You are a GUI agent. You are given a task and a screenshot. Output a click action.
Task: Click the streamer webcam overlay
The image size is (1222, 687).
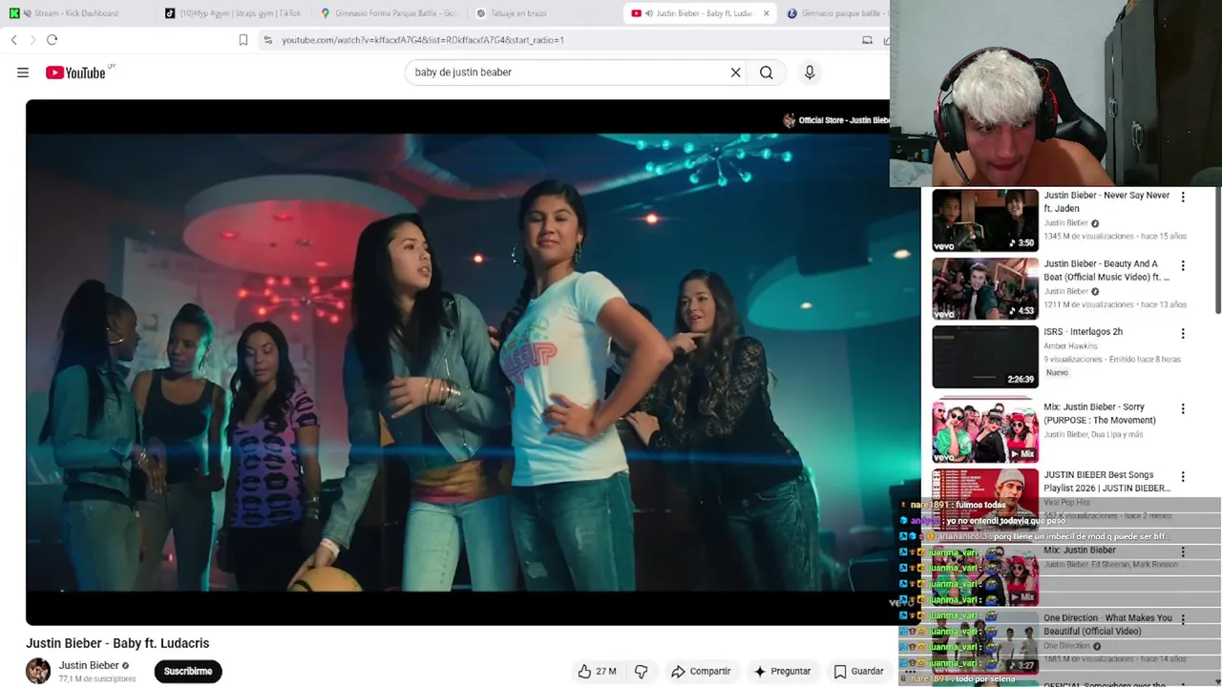(1056, 94)
